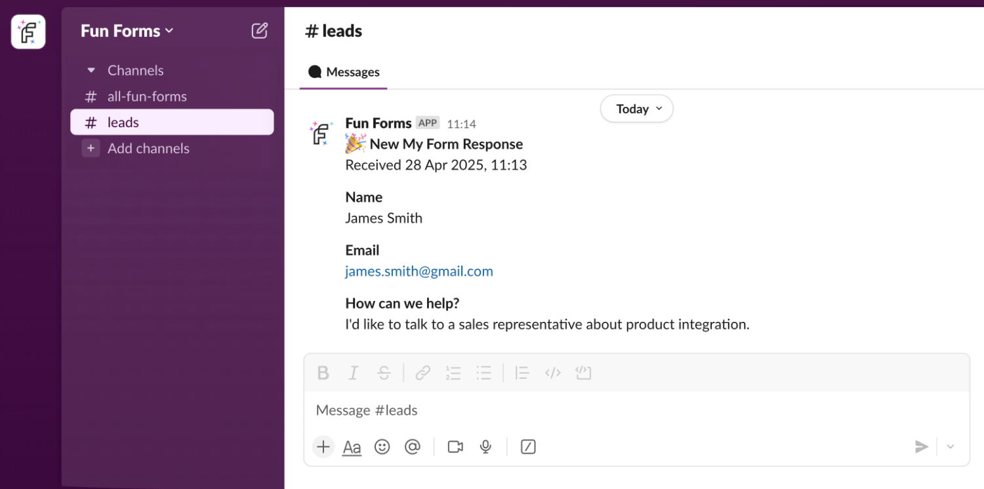Toggle strikethrough formatting in the composer
The image size is (984, 489).
384,373
